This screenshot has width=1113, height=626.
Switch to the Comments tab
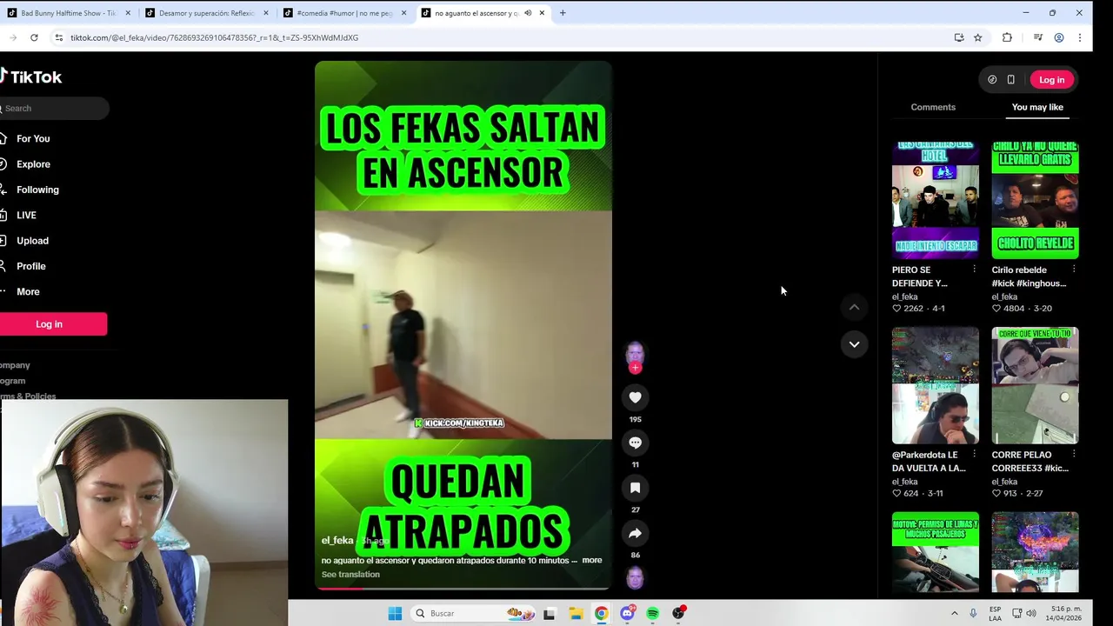933,107
